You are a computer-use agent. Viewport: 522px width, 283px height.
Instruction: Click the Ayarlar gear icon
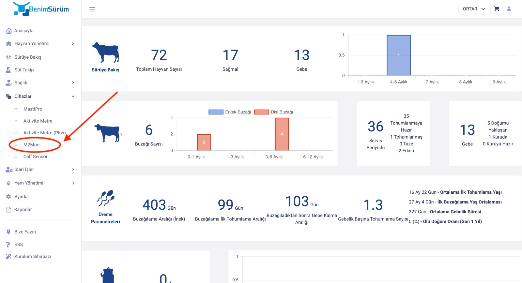pos(8,197)
